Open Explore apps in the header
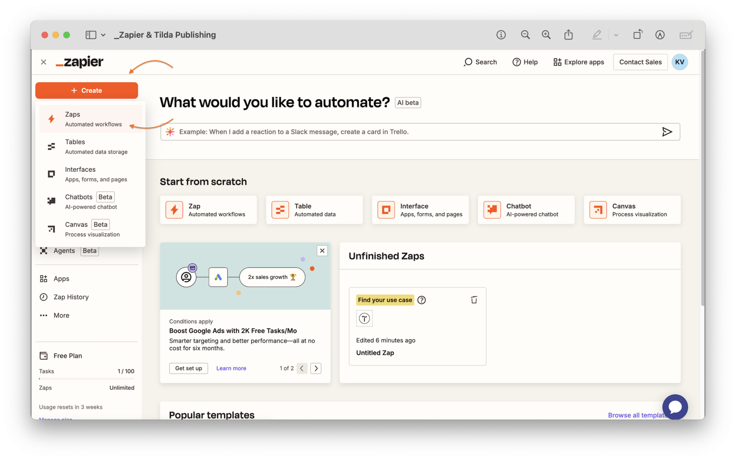Screen dimensions: 736x460 pyautogui.click(x=578, y=62)
